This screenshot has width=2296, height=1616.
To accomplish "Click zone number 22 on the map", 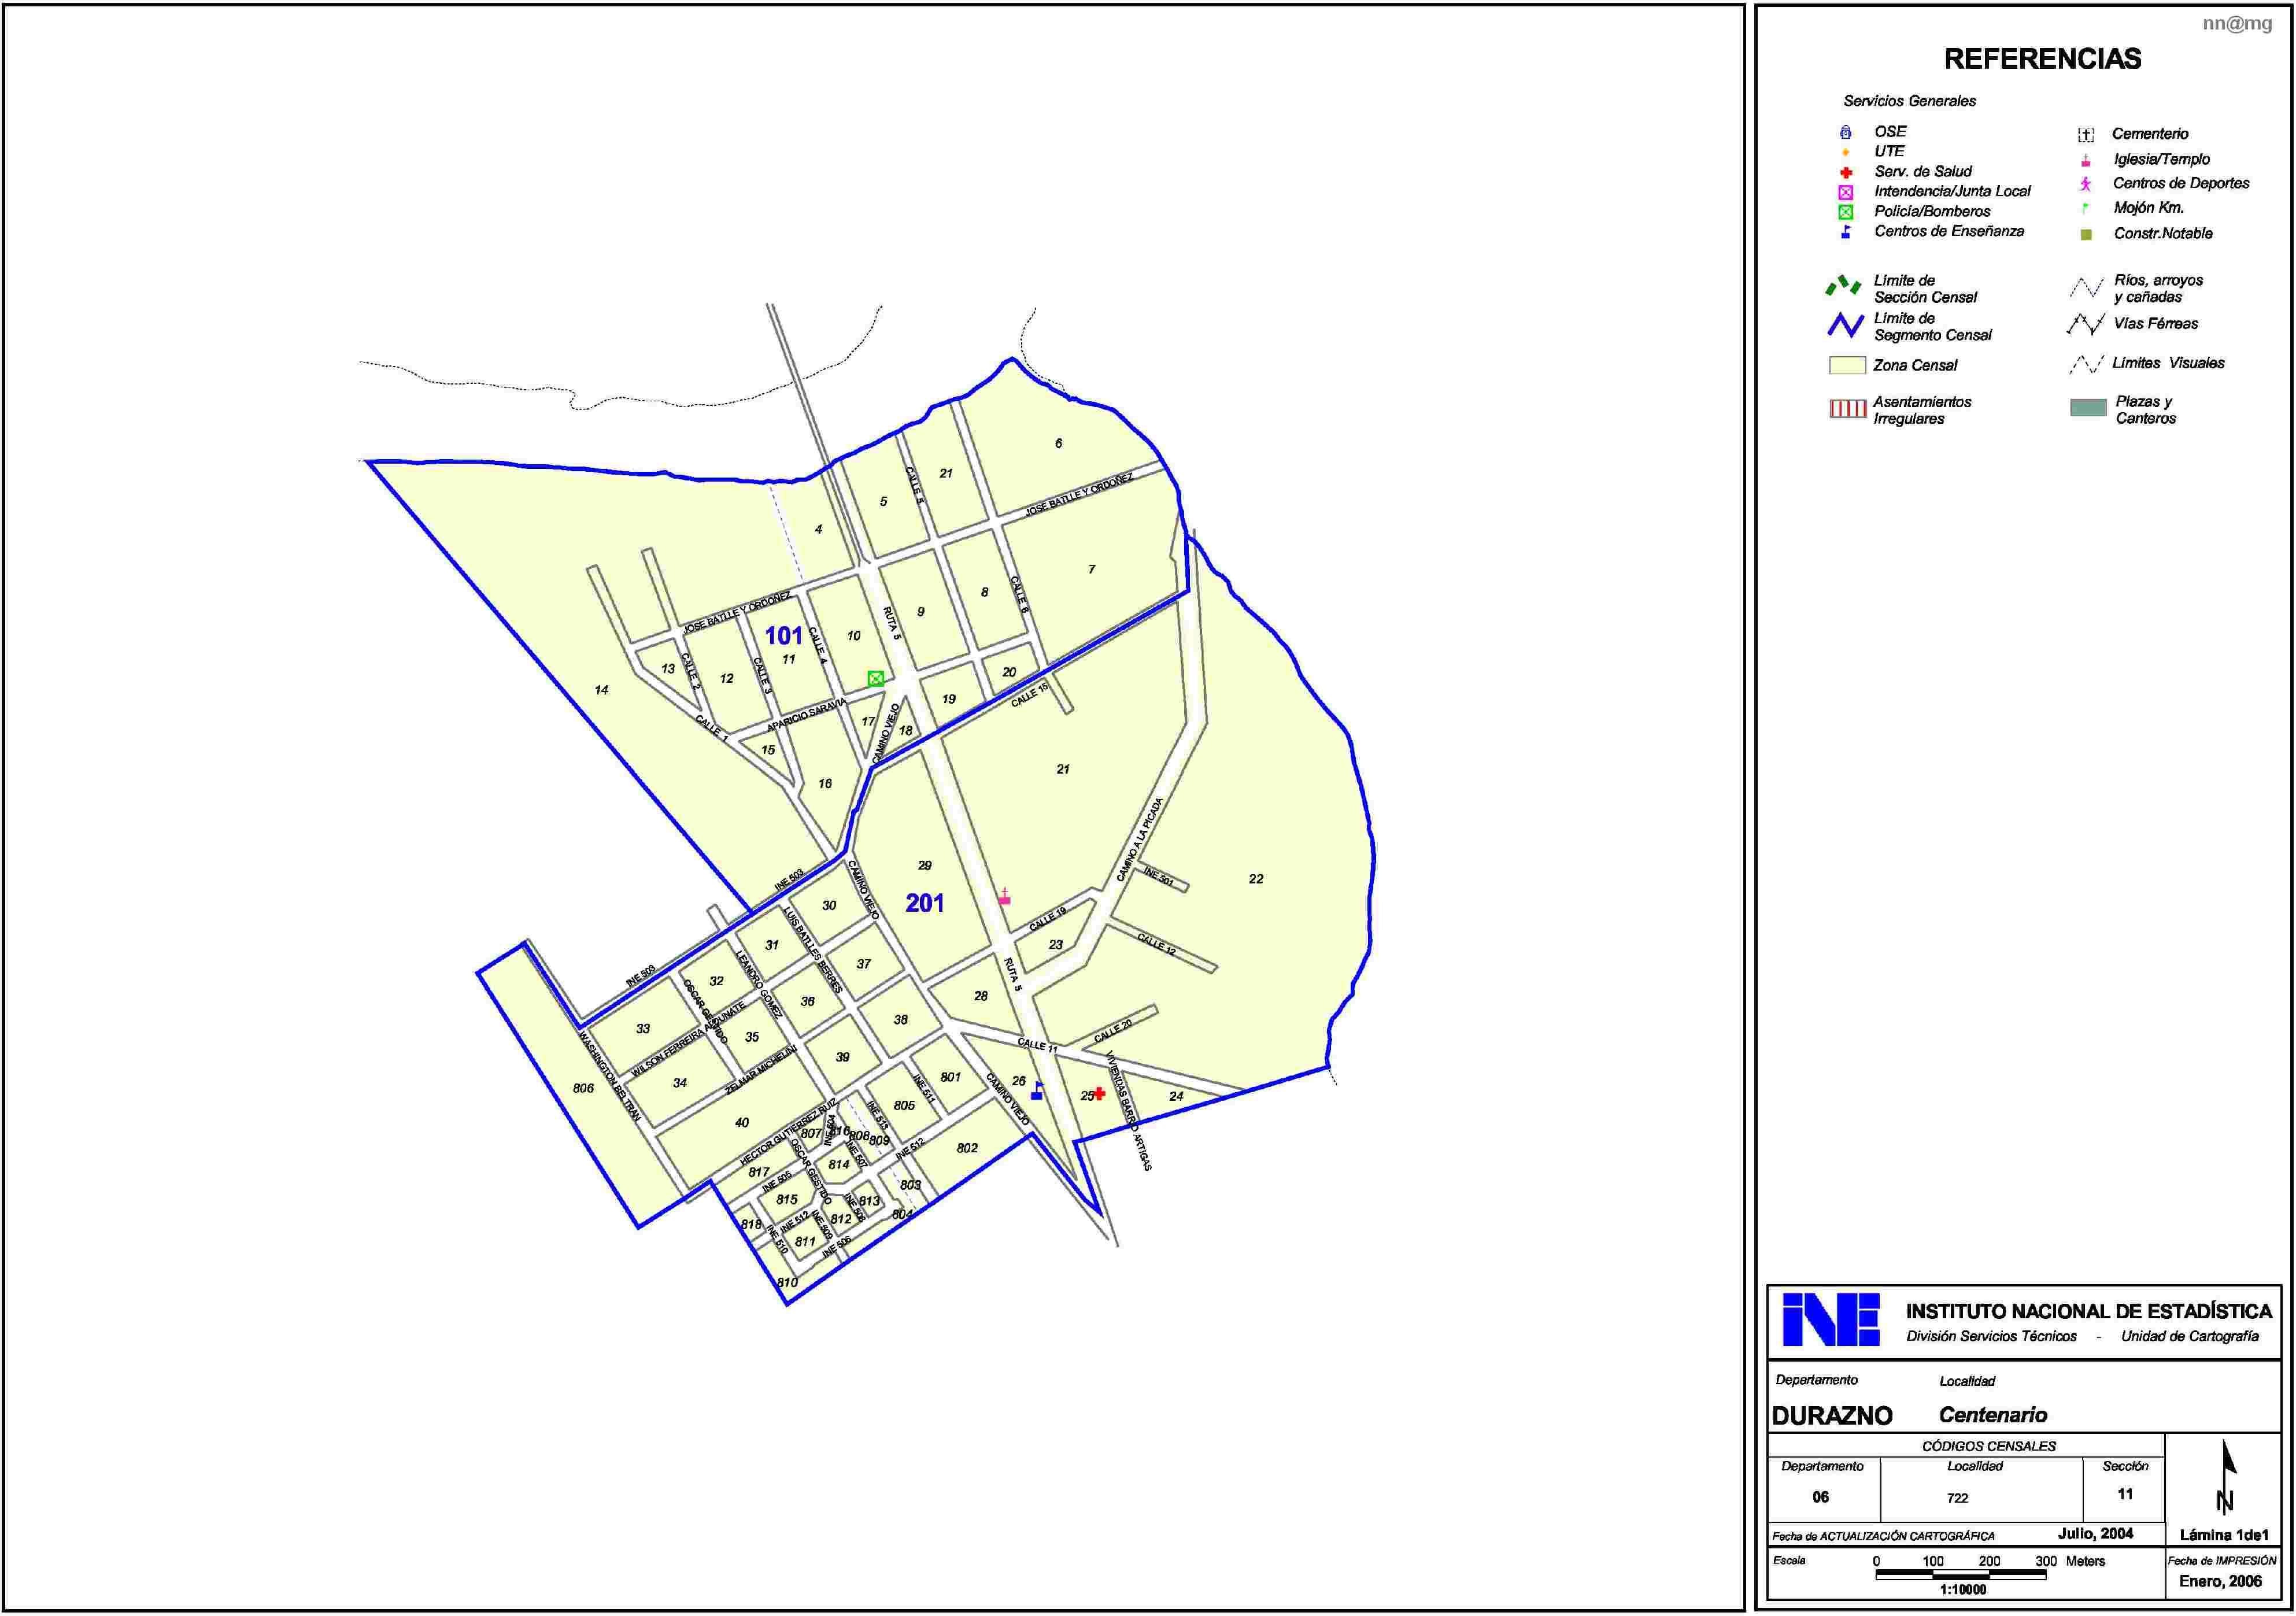I will tap(1256, 879).
